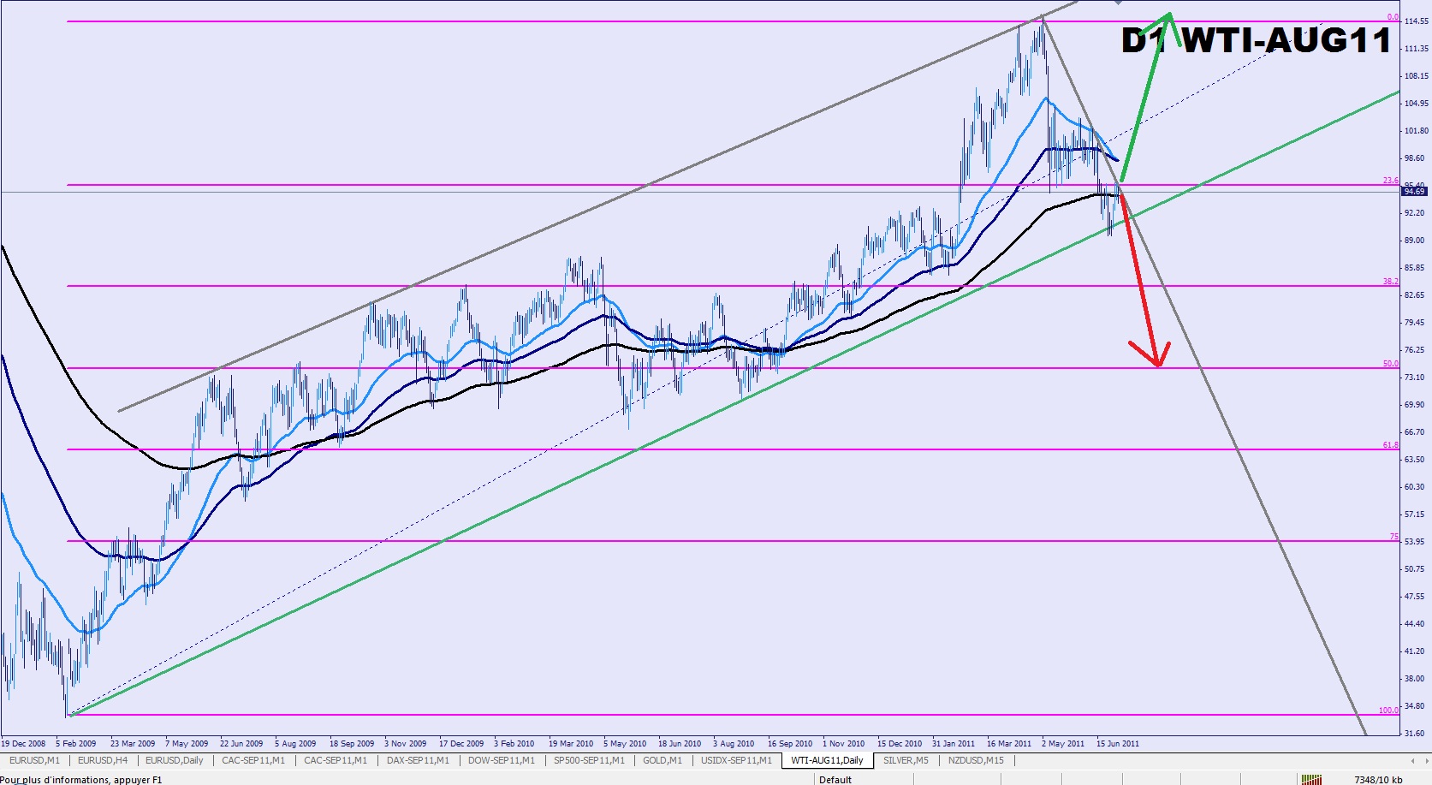
Task: Select the active WTI-AUG11,Daily tab
Action: click(x=827, y=760)
